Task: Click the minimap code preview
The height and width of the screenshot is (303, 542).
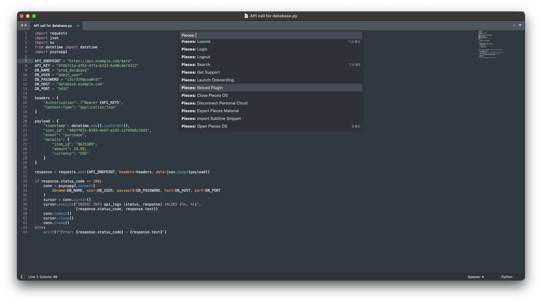Action: [490, 44]
